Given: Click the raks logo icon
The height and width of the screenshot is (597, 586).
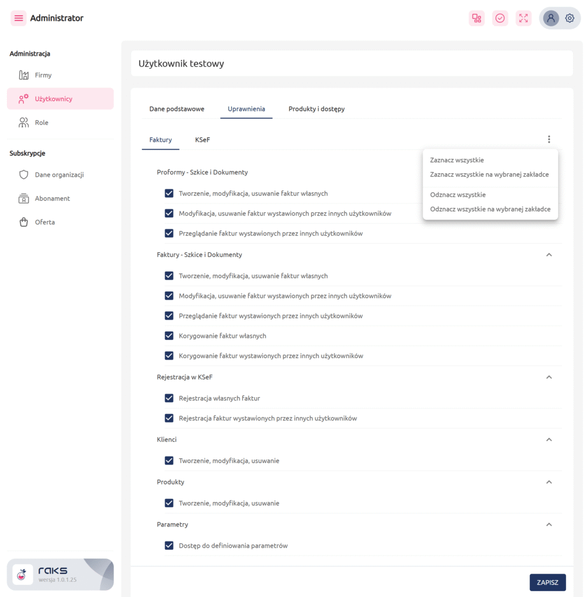Looking at the screenshot, I should click(23, 574).
